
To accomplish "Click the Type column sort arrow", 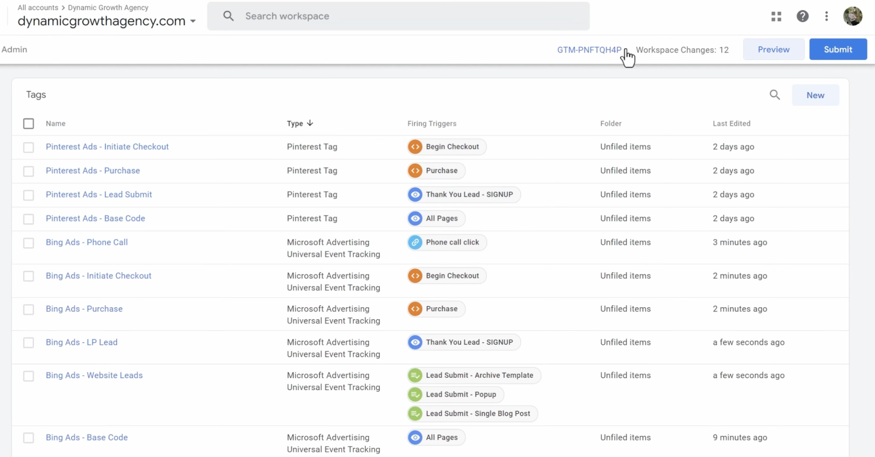I will tap(310, 123).
